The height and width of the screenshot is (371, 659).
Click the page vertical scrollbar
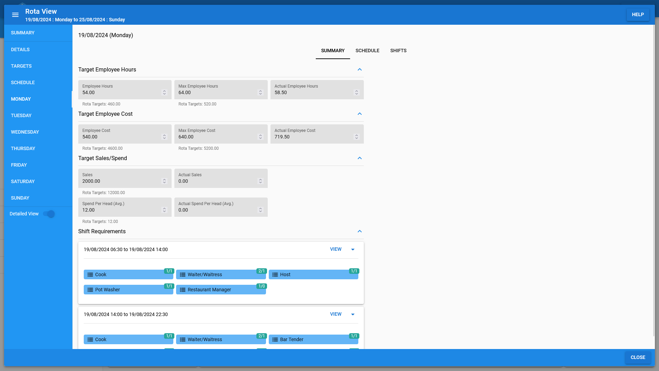pyautogui.click(x=653, y=180)
